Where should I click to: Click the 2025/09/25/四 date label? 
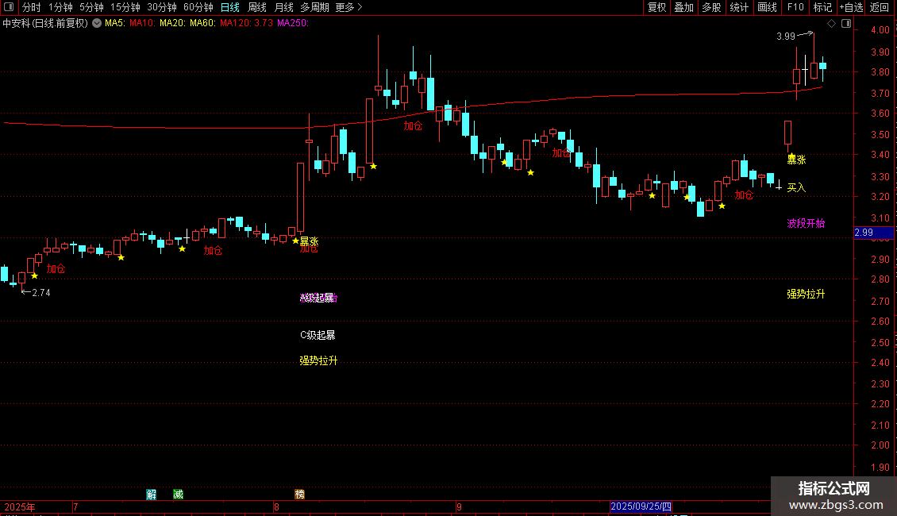pos(641,506)
